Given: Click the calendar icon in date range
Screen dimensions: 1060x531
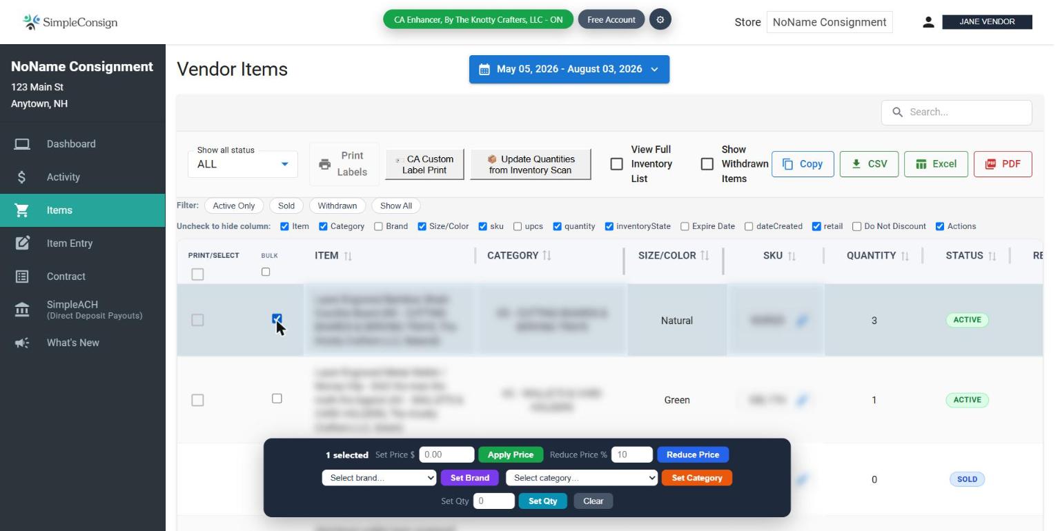Looking at the screenshot, I should click(484, 69).
